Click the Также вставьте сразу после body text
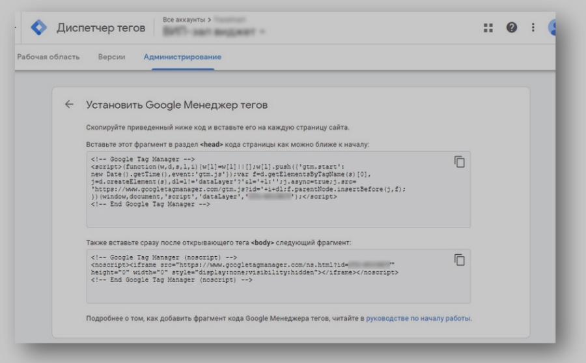586x363 pixels. [219, 242]
